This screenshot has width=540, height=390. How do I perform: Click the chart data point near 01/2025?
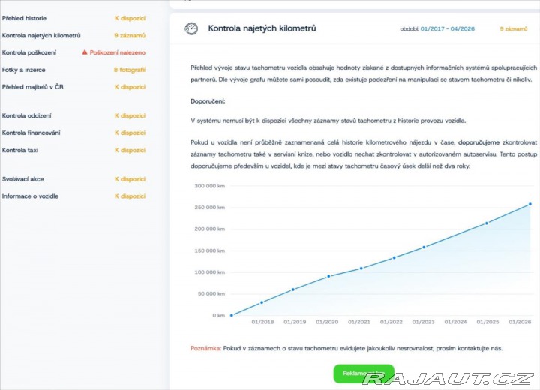tap(487, 223)
